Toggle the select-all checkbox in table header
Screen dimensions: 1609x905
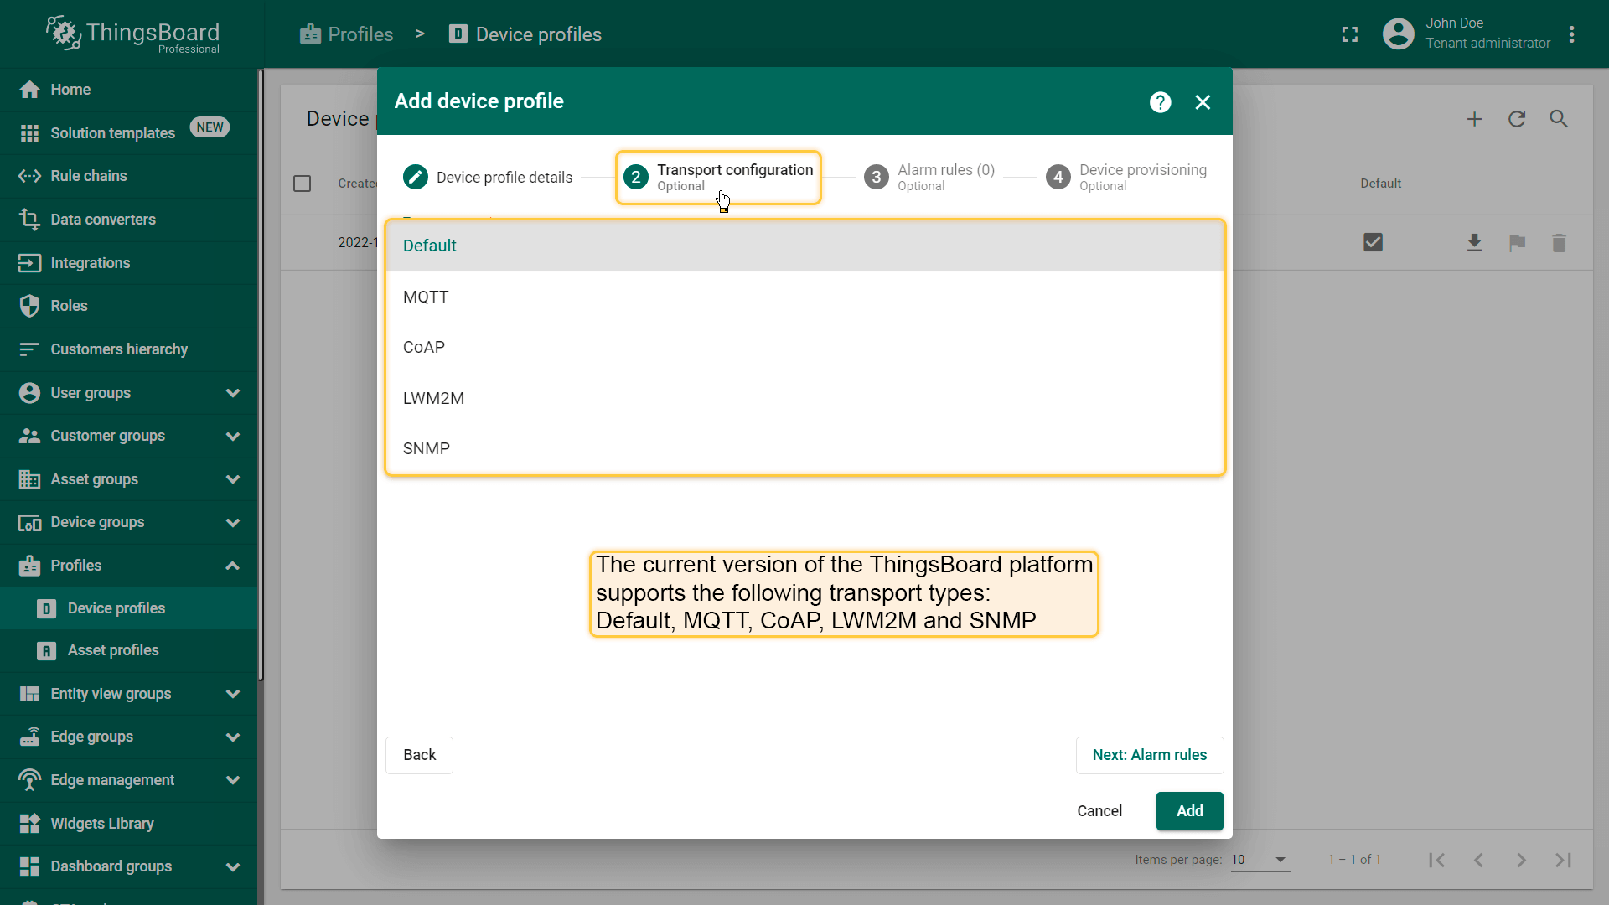303,184
